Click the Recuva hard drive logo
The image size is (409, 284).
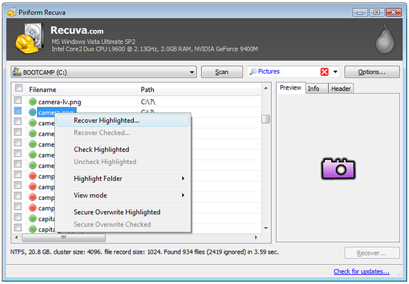[31, 39]
